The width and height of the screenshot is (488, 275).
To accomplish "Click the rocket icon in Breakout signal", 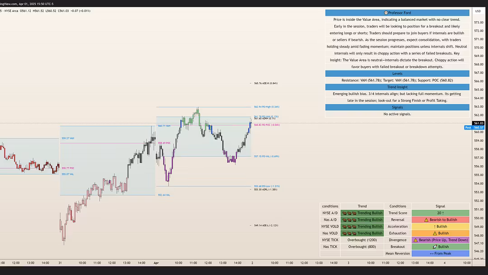I will (434, 247).
